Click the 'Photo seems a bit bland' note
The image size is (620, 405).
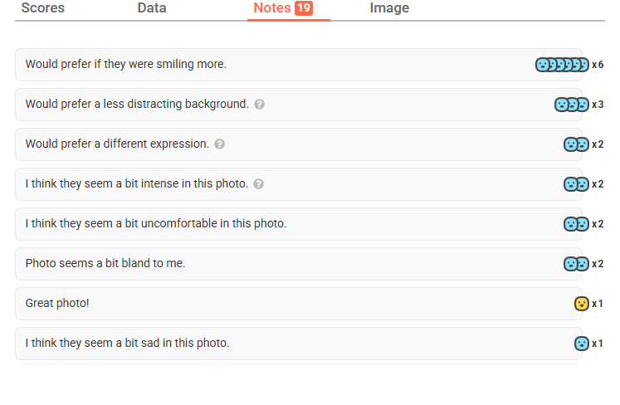click(x=105, y=264)
